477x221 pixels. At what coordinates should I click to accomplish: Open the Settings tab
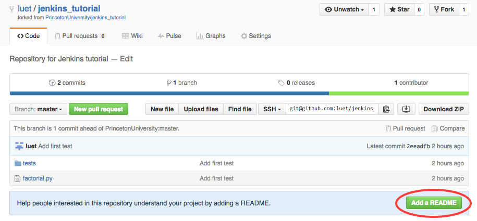(256, 36)
